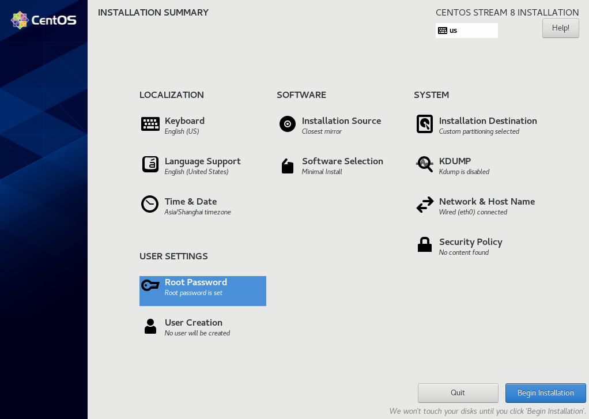Click the USER SETTINGS section heading

(x=173, y=256)
